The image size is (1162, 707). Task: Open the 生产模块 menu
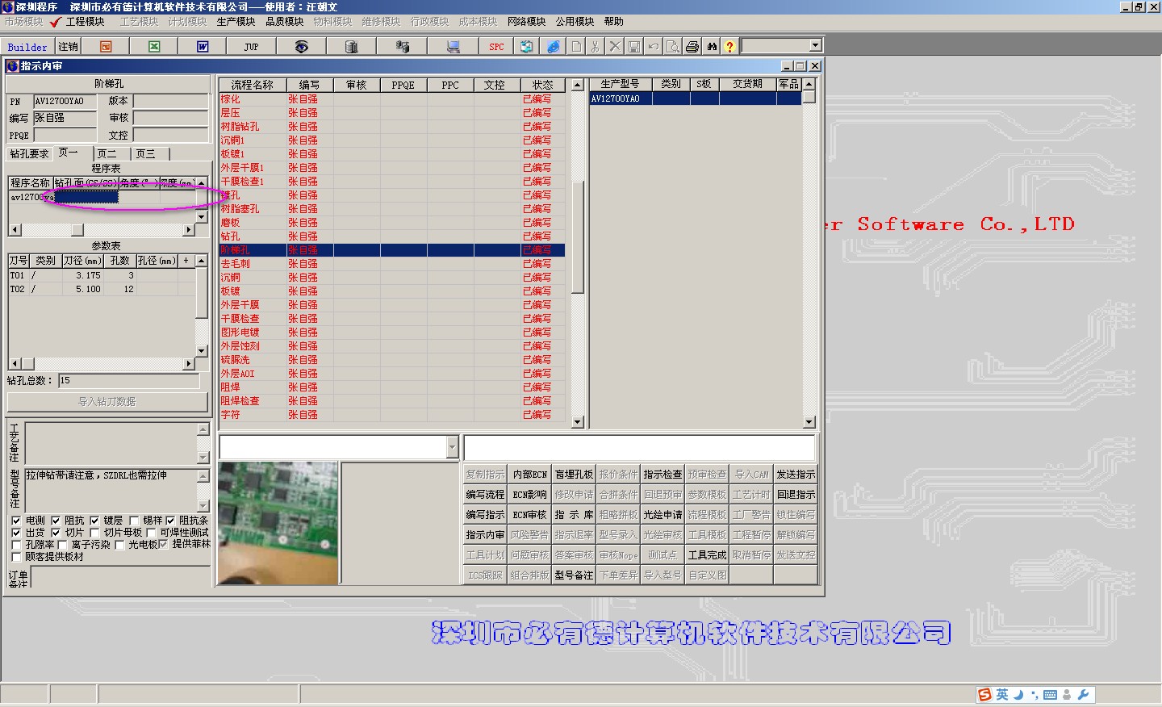[236, 22]
